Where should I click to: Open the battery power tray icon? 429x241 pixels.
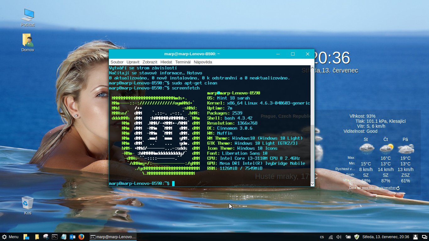pos(348,237)
